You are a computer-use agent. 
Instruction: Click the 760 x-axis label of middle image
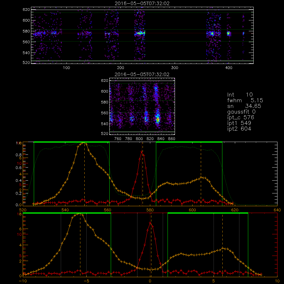[118, 139]
